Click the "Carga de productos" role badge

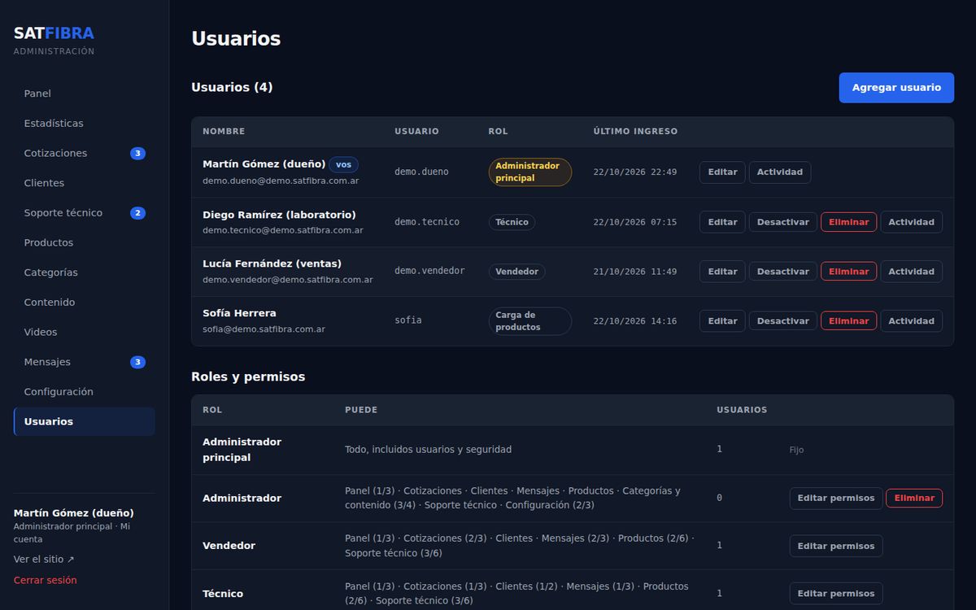point(530,321)
